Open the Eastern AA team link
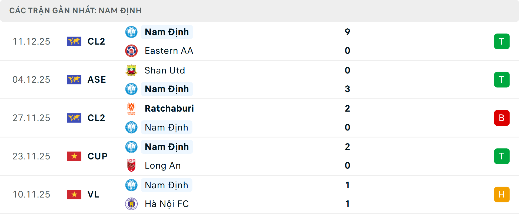The image size is (519, 214). pos(169,51)
